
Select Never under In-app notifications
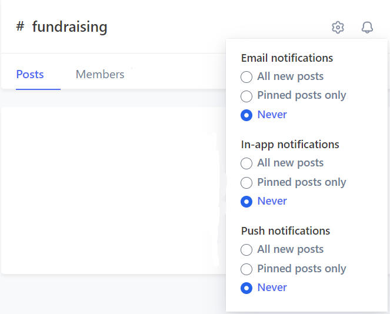[x=247, y=202]
